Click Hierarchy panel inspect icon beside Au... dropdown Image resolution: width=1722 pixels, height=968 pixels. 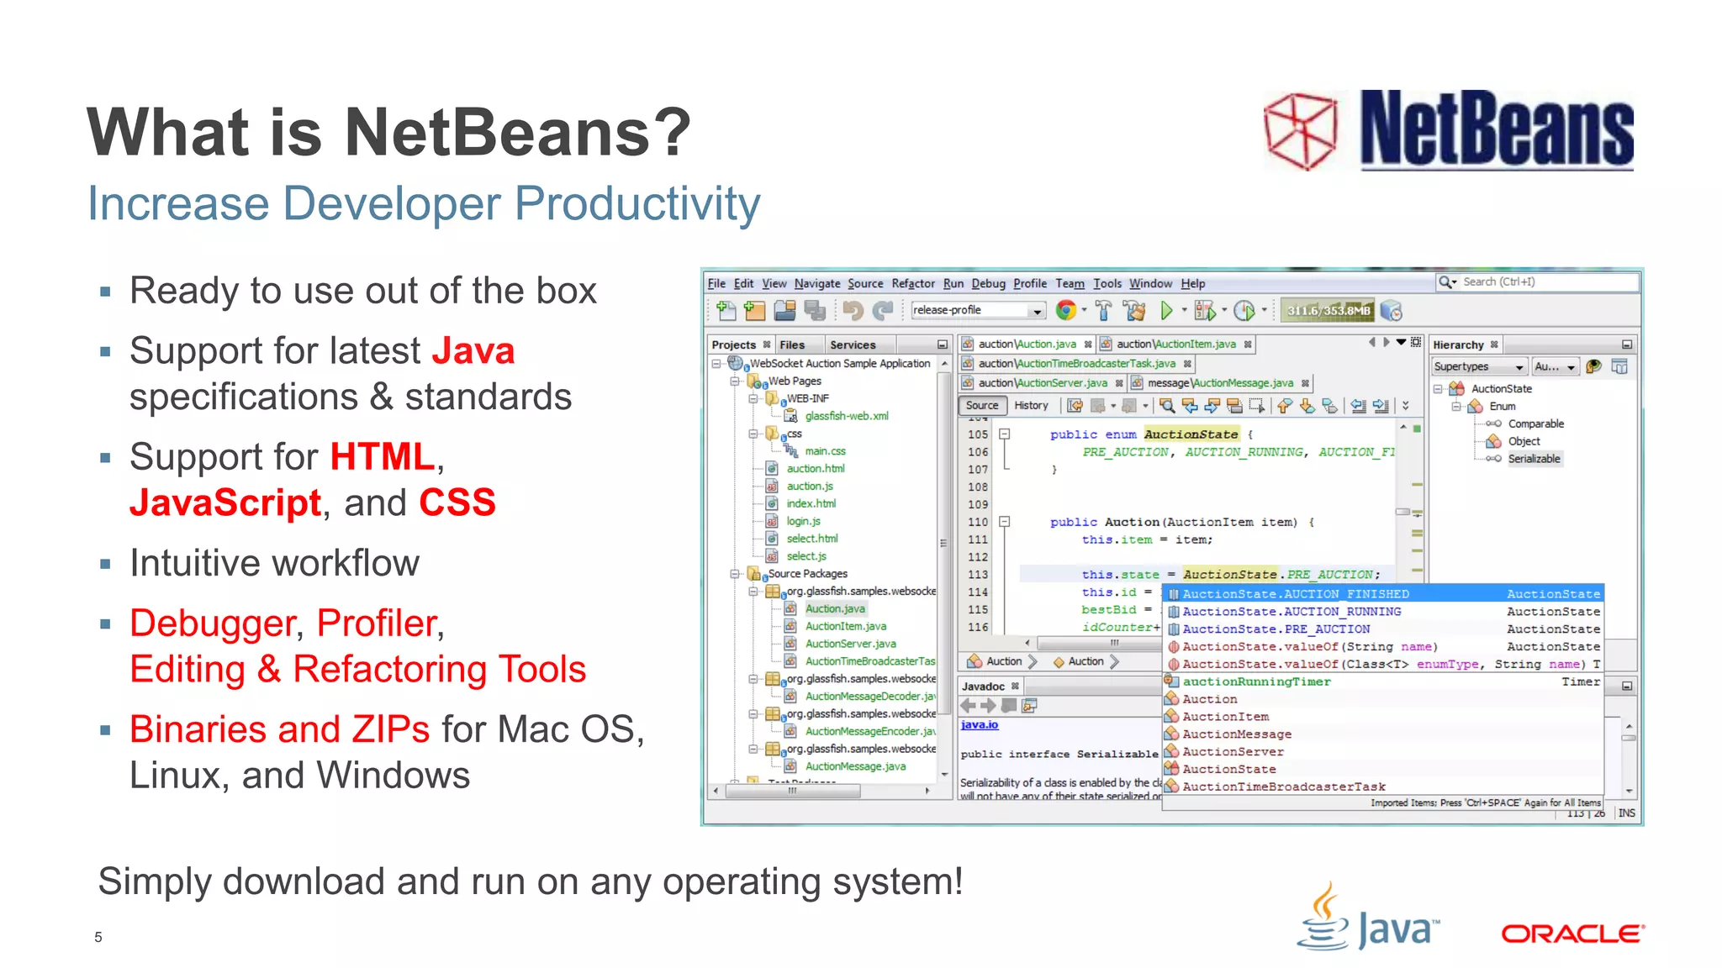(x=1593, y=366)
